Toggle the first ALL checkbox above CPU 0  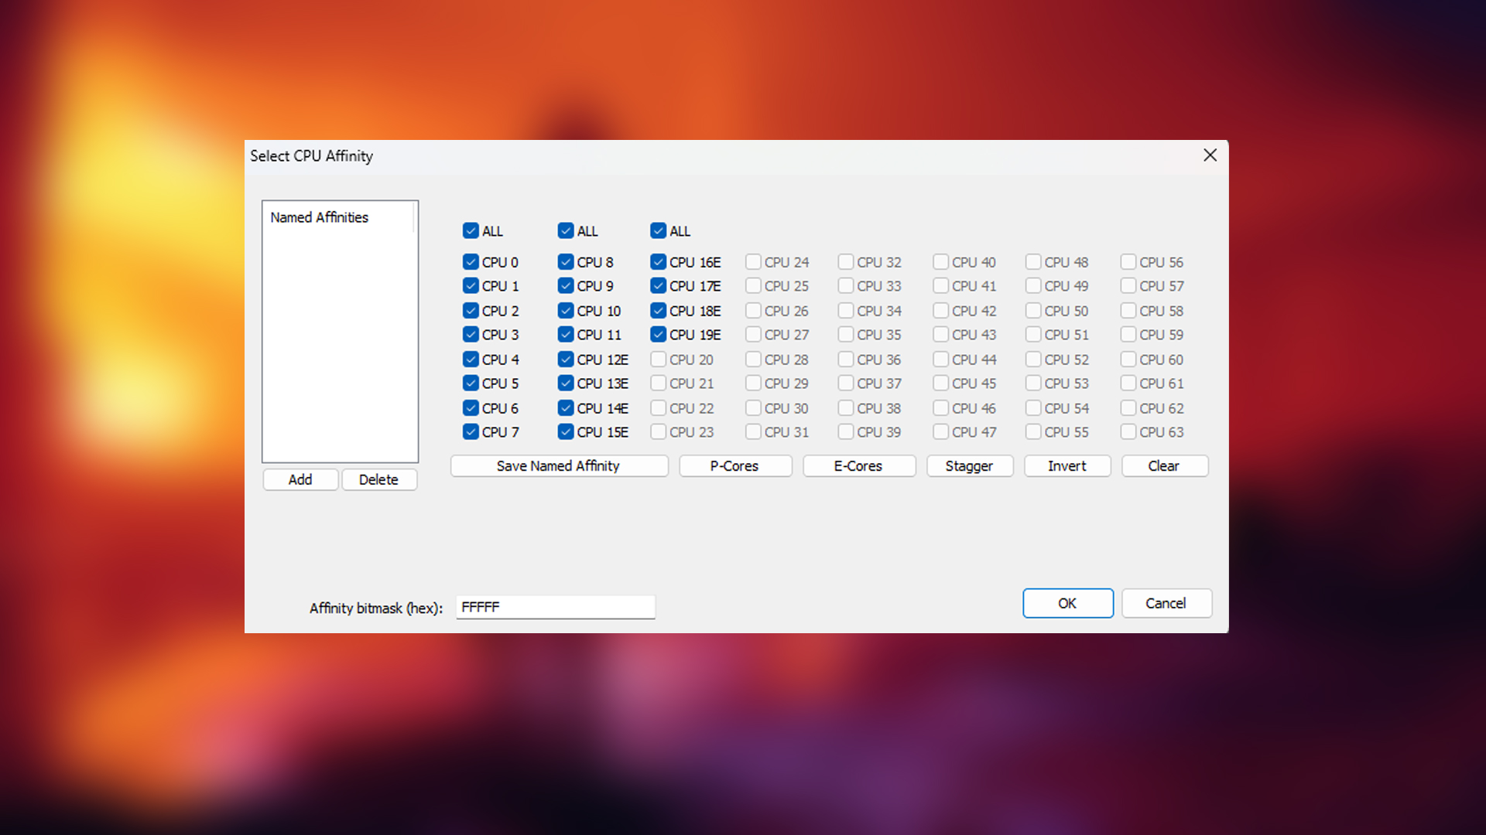coord(471,230)
